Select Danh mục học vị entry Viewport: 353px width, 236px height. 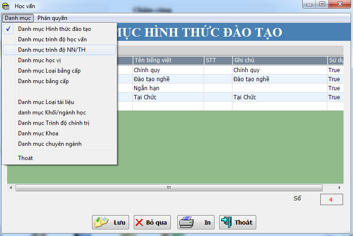pyautogui.click(x=39, y=60)
